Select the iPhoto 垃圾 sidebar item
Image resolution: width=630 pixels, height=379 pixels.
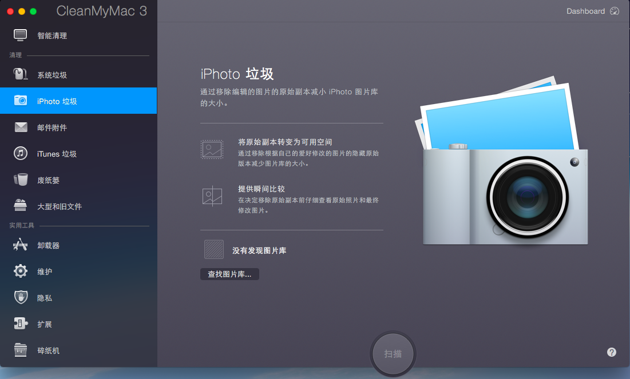click(78, 101)
